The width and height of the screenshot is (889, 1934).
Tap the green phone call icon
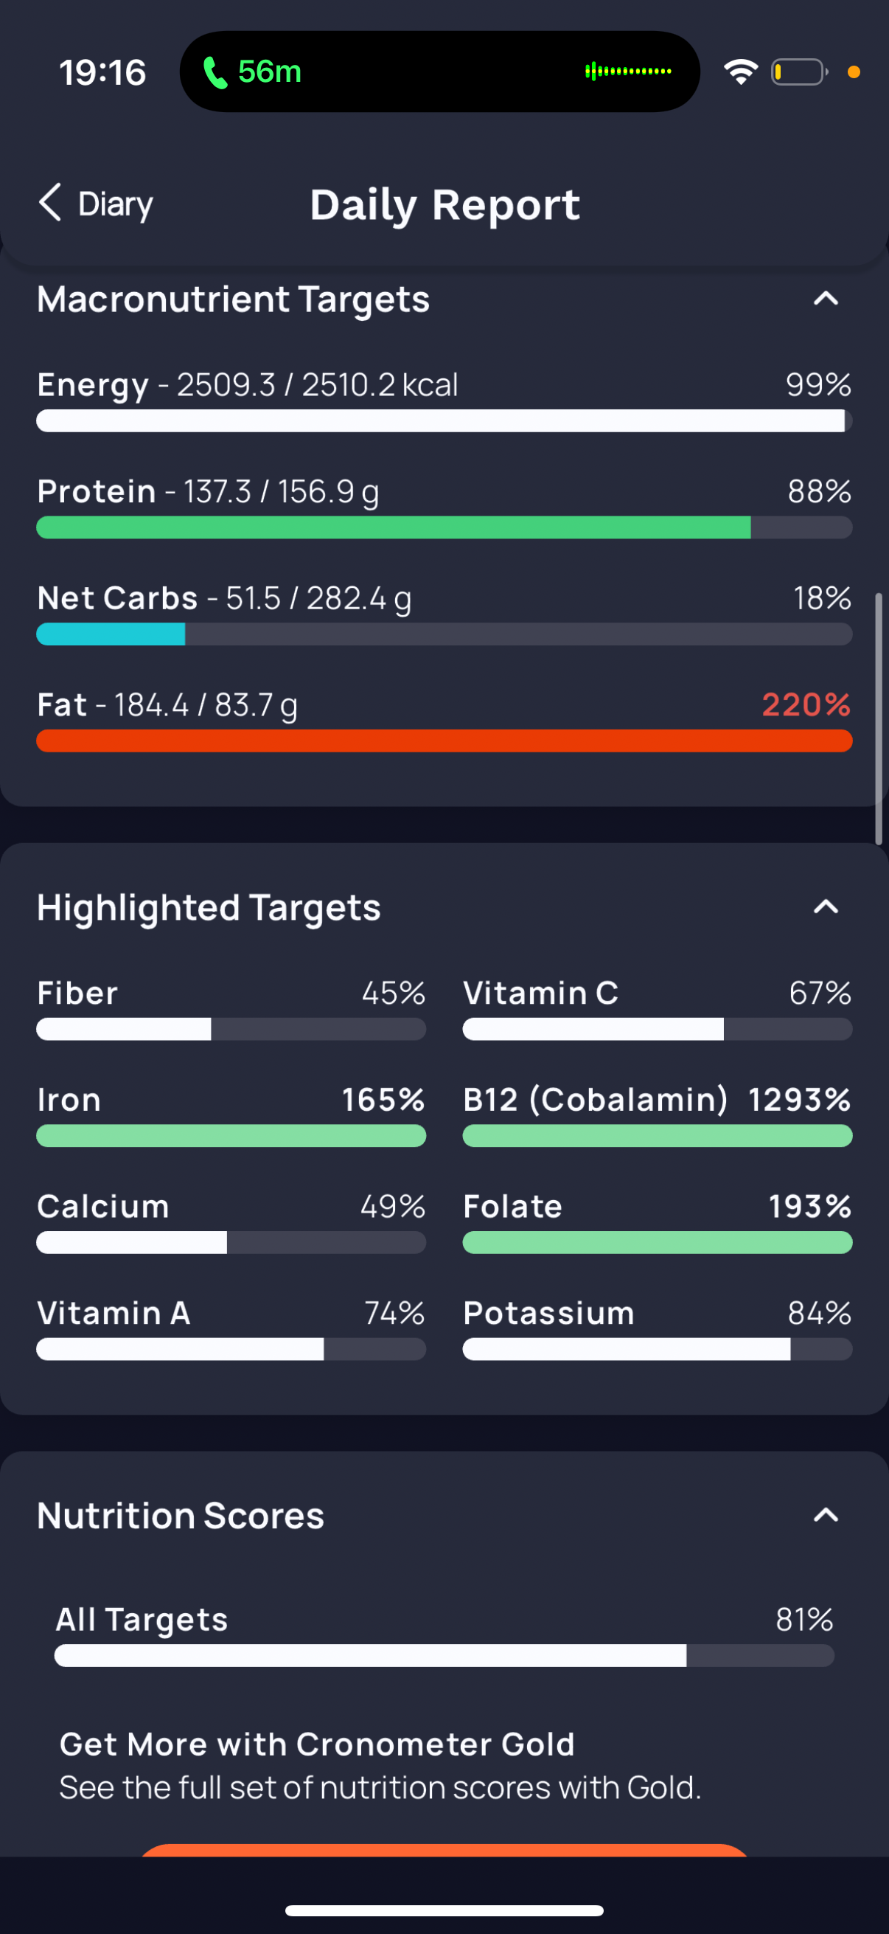tap(215, 72)
